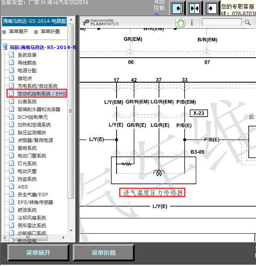Open 加热和空调系统 page

[x=34, y=125]
